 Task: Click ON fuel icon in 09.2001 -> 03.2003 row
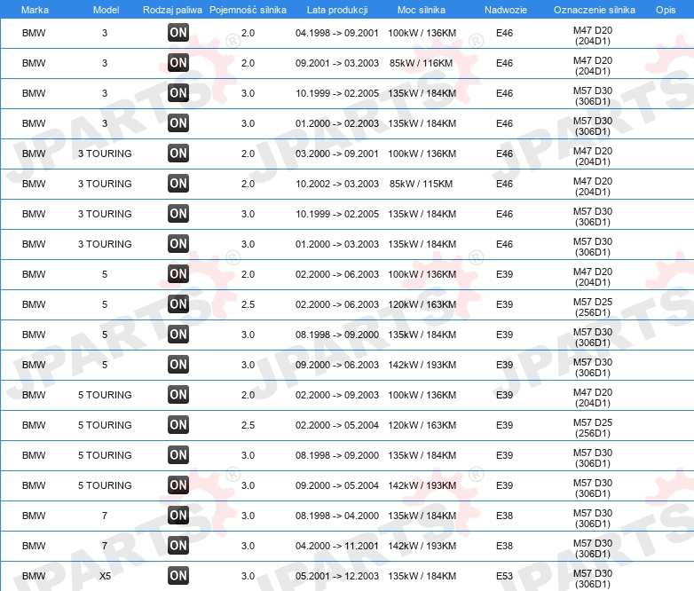178,63
